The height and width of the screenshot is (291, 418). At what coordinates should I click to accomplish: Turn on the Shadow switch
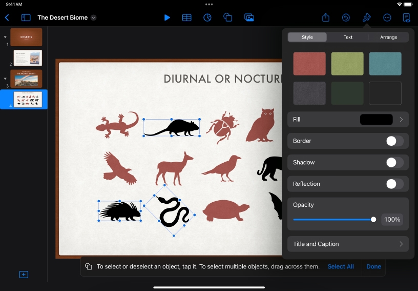[x=394, y=163]
